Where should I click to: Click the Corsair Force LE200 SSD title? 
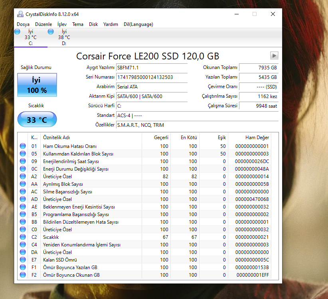[148, 56]
